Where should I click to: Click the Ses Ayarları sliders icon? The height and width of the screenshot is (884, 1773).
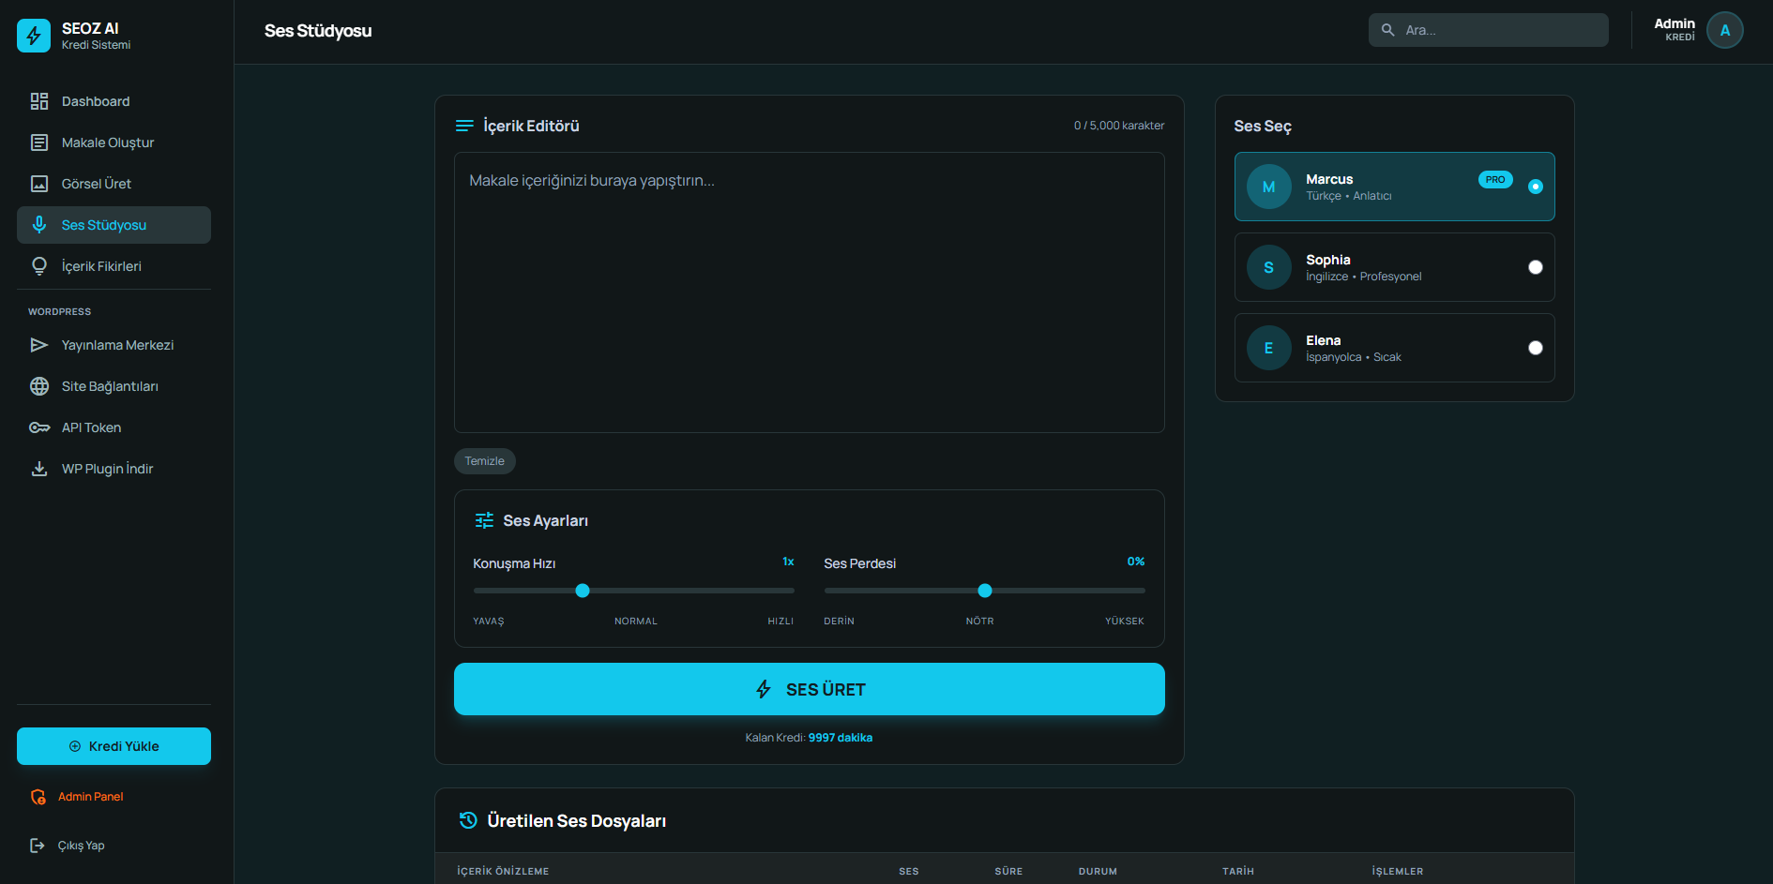pyautogui.click(x=484, y=520)
